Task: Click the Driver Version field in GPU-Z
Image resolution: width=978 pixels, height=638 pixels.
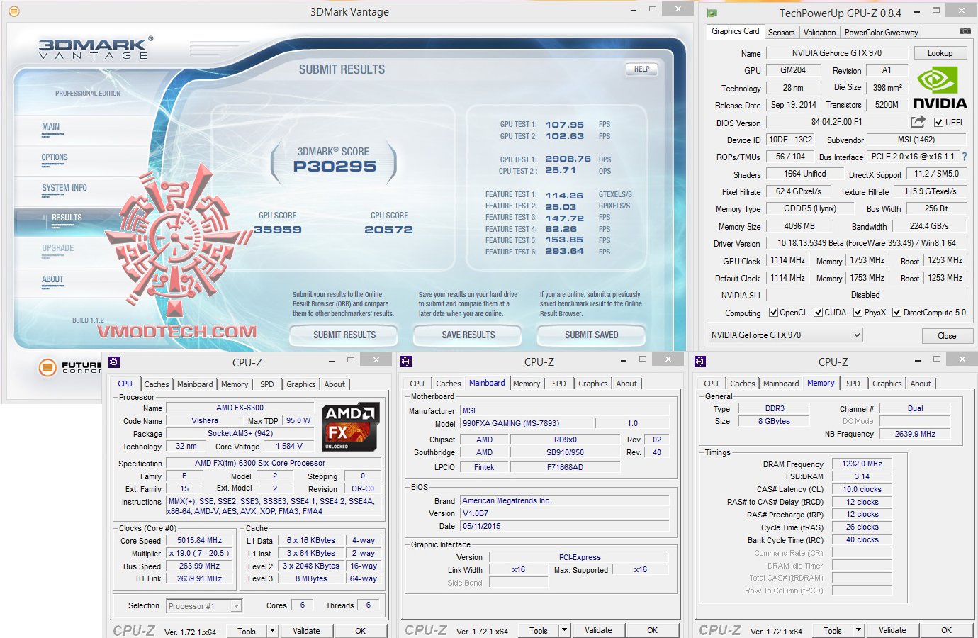Action: 867,243
